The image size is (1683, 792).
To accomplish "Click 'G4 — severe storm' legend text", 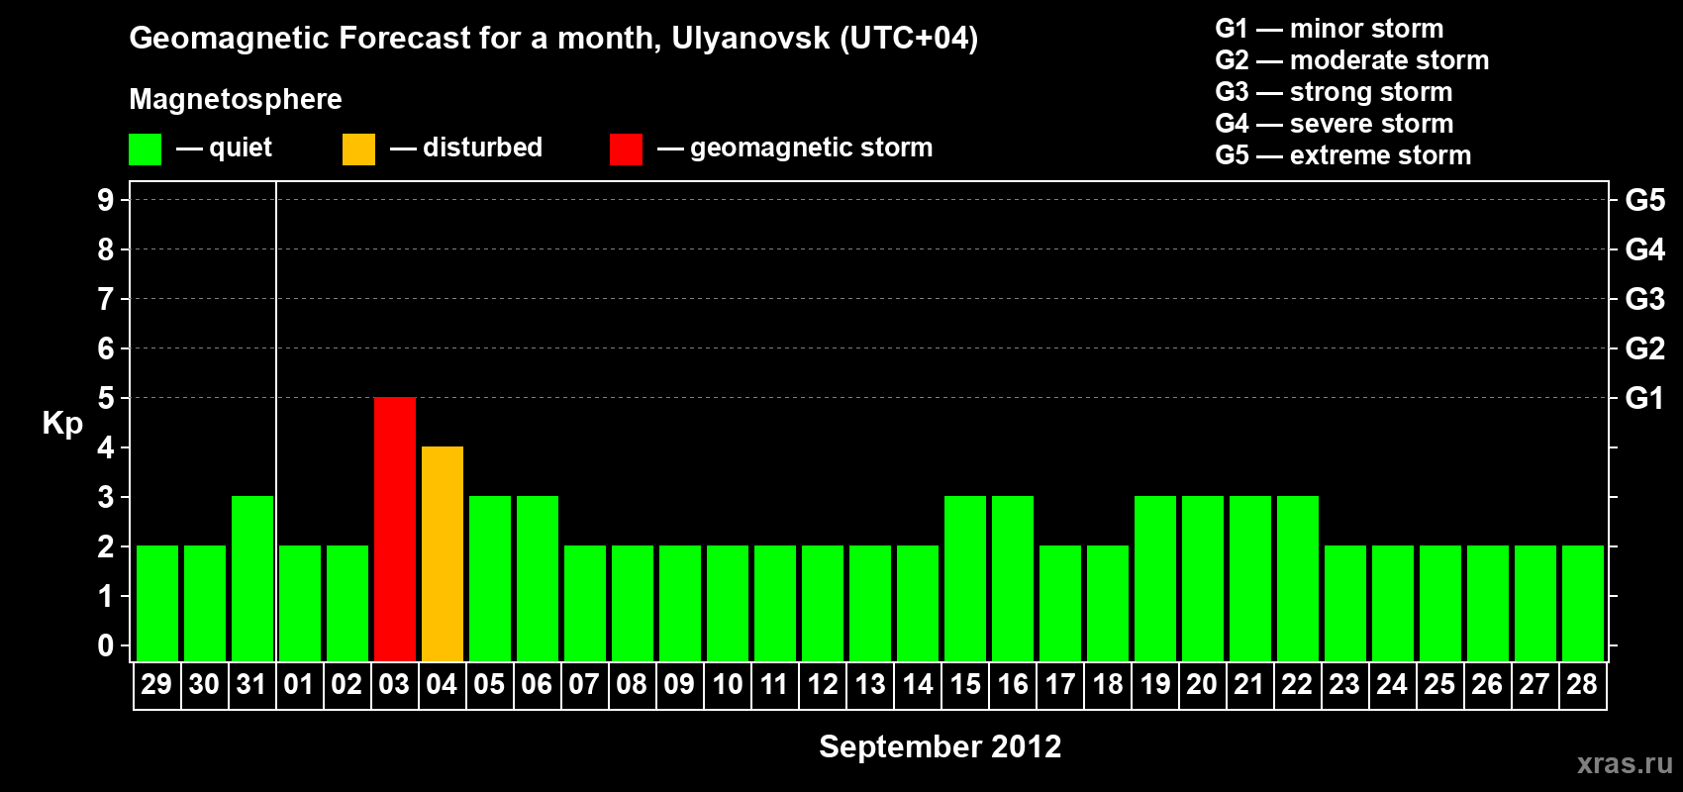I will pyautogui.click(x=1335, y=124).
